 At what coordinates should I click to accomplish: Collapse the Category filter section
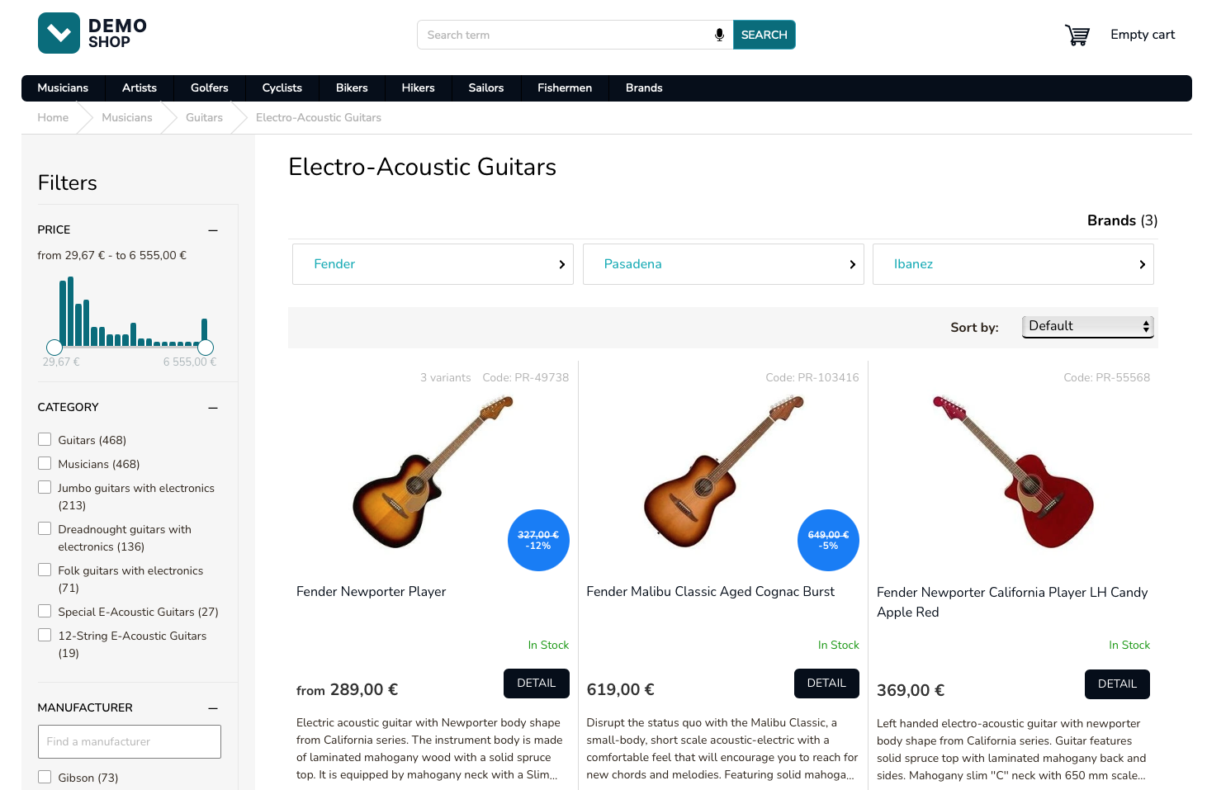click(213, 408)
